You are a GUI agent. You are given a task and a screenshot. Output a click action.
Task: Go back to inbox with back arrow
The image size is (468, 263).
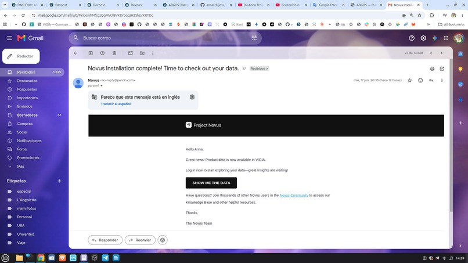click(75, 53)
